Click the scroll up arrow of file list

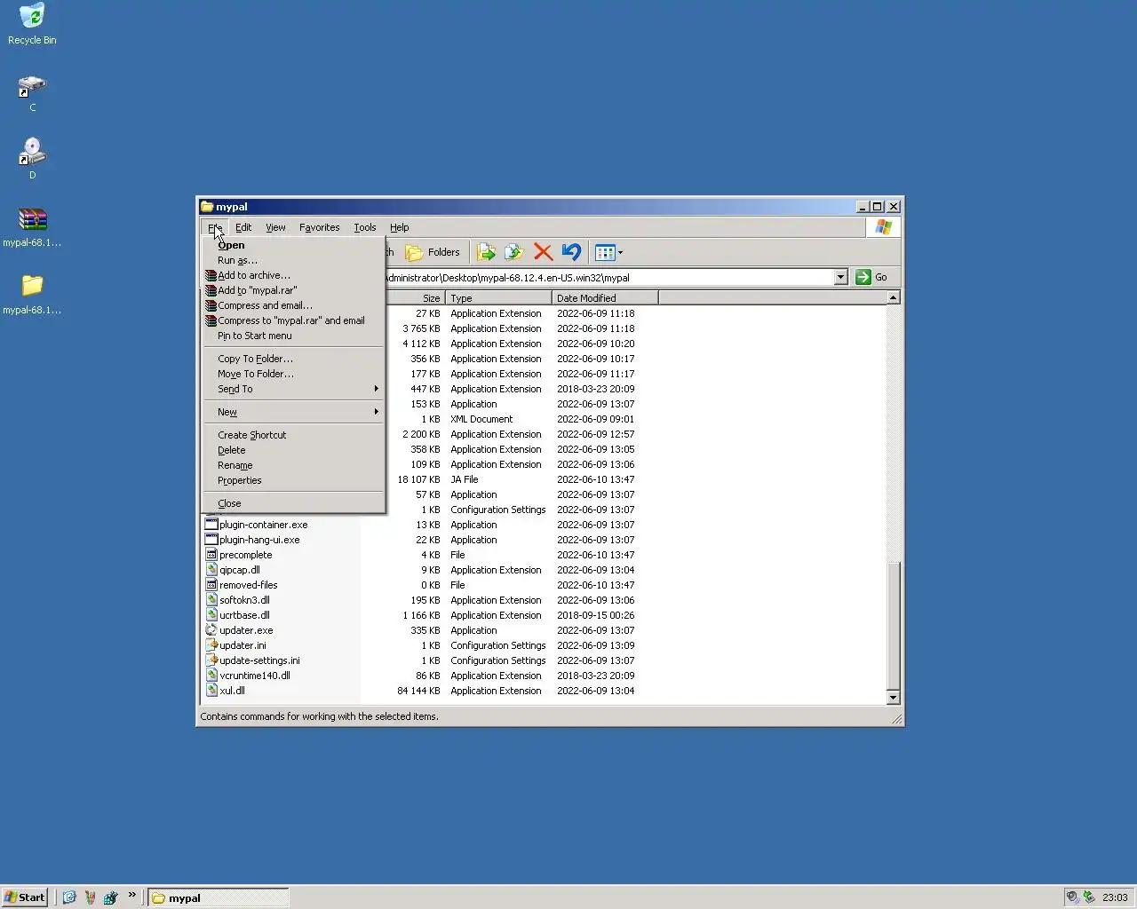point(894,297)
